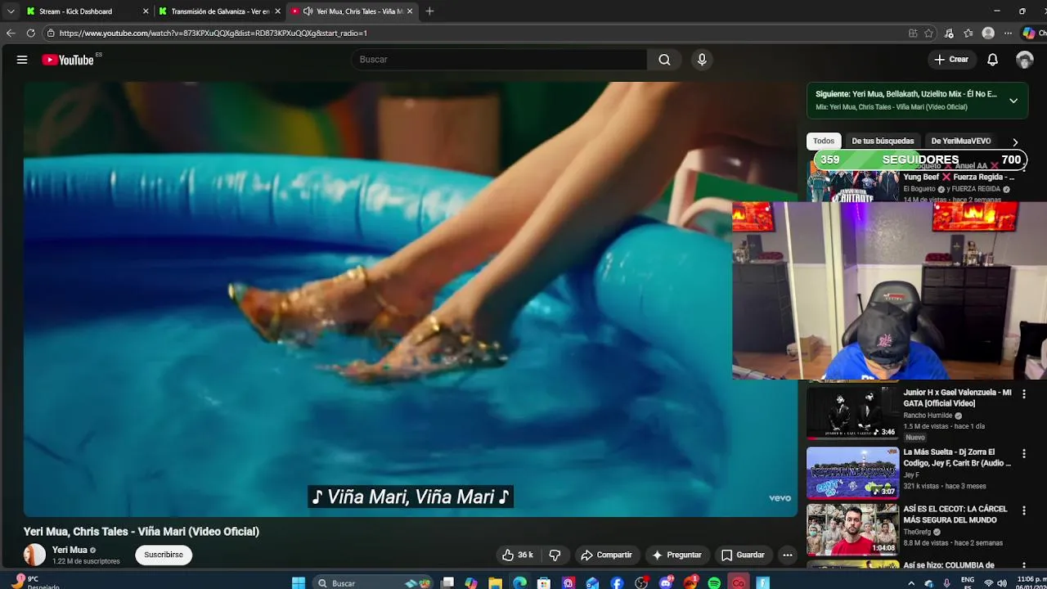1047x589 pixels.
Task: Open Yeri Mua channel name link
Action: [x=70, y=550]
